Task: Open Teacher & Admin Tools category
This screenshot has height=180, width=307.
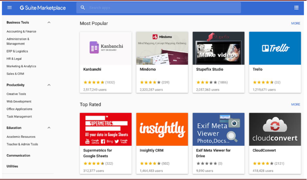Action: tap(22, 144)
